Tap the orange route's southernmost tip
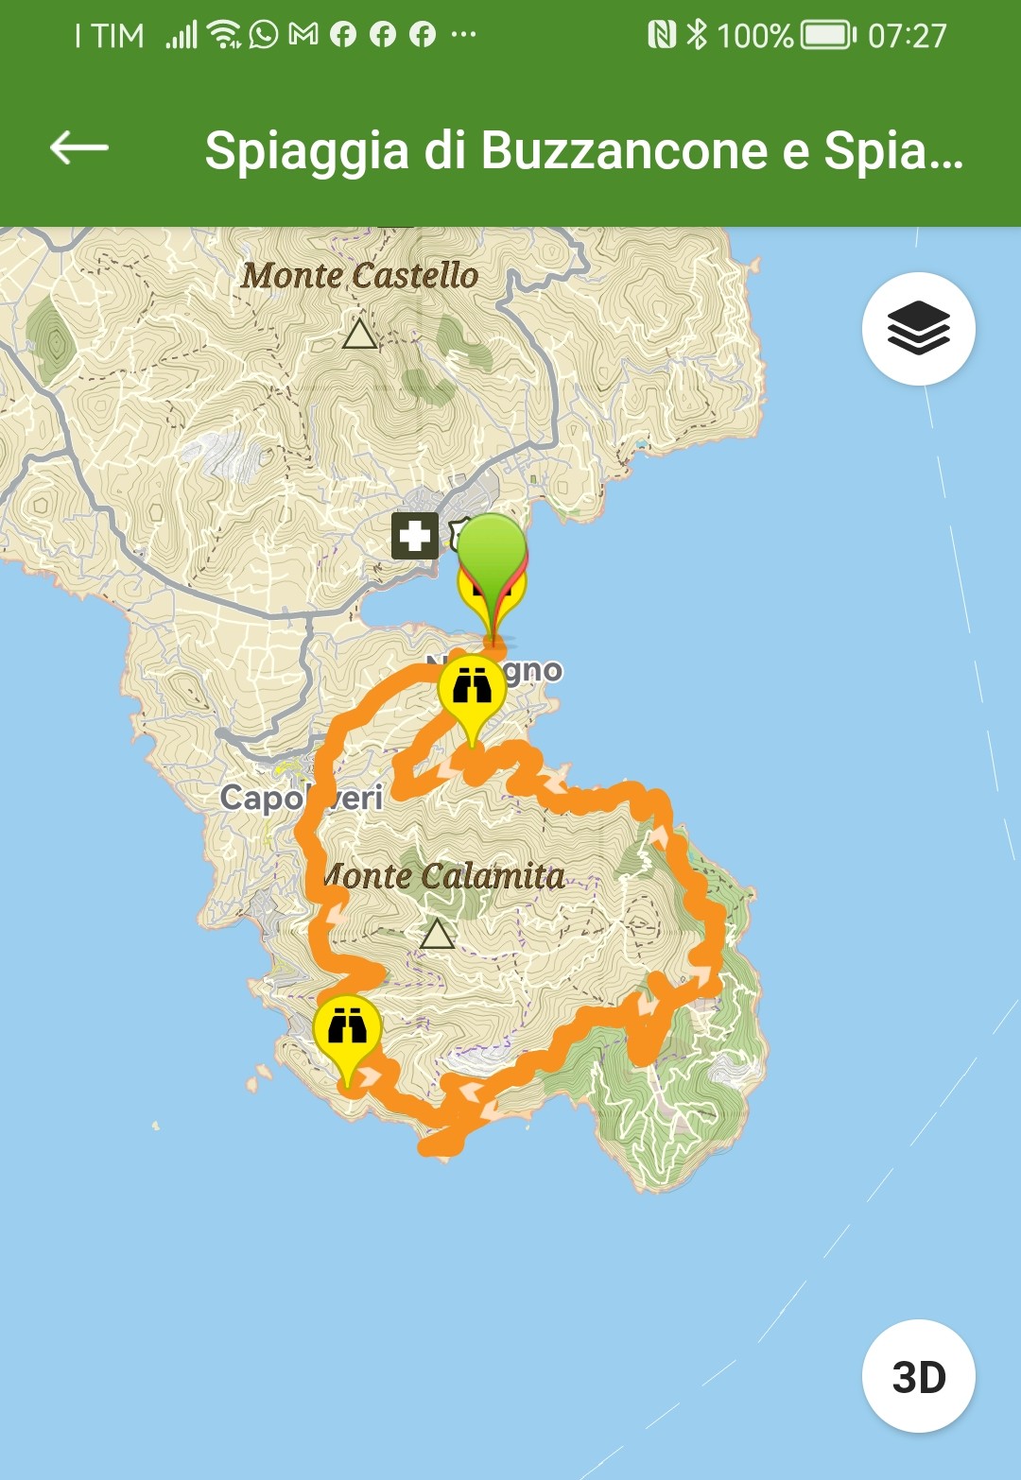 (438, 1146)
